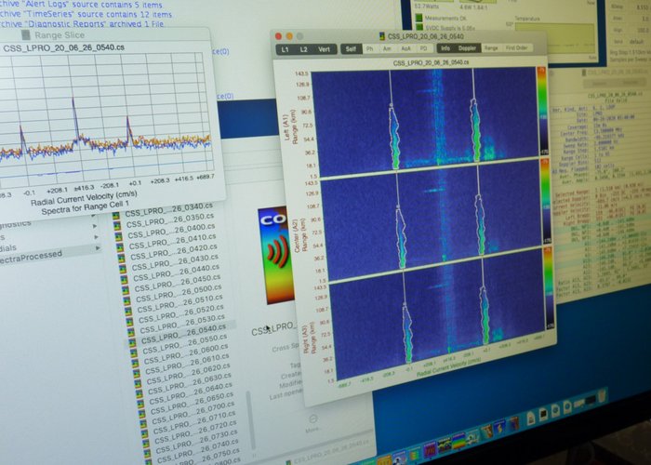Click the Center (A2) range-Doppler spectrum plot
The image size is (651, 465).
[432, 219]
